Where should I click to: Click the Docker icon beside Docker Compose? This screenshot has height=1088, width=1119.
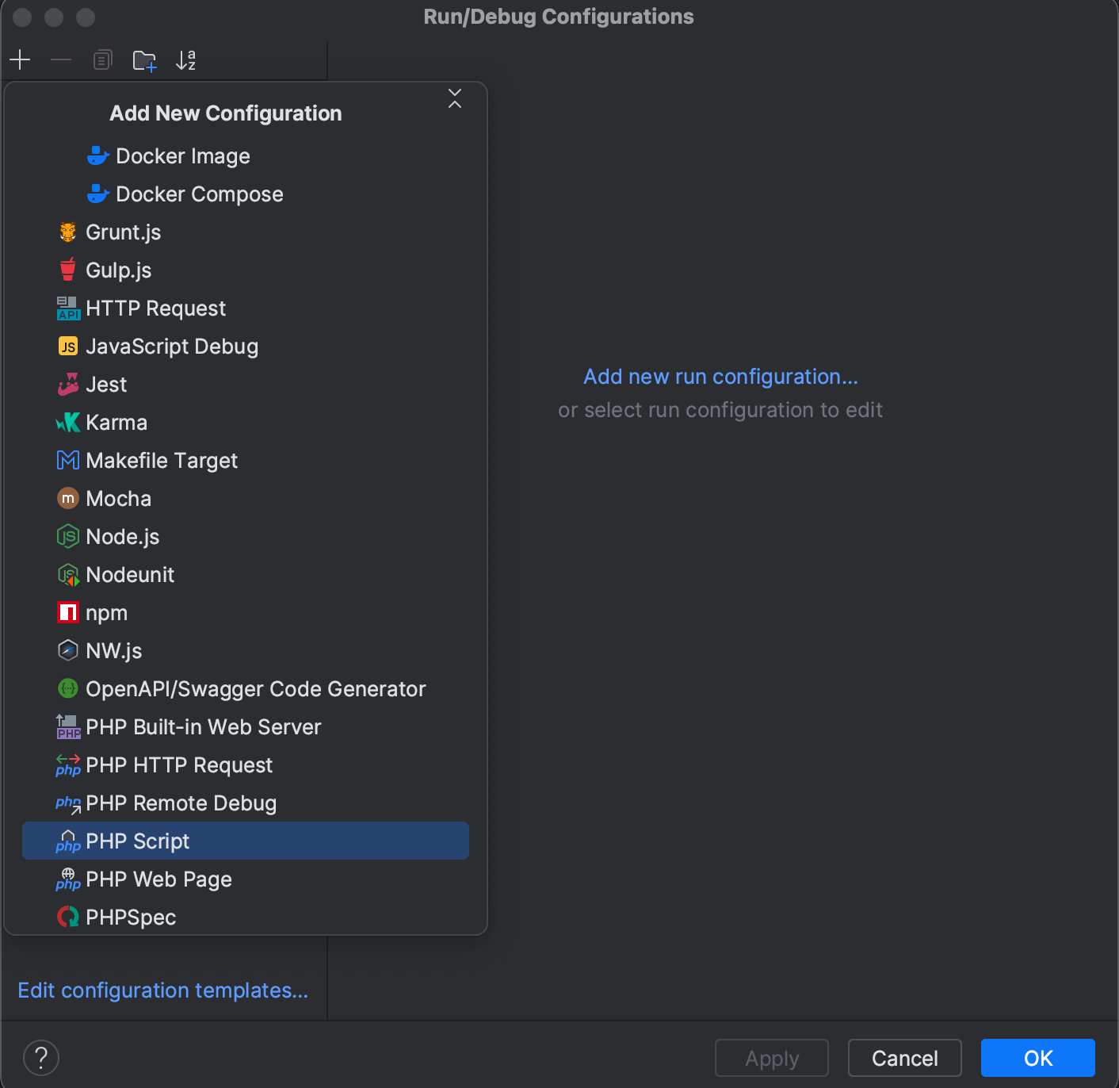click(x=97, y=193)
